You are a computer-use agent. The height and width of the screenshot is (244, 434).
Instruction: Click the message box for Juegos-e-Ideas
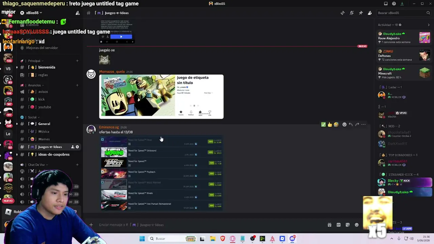210,225
